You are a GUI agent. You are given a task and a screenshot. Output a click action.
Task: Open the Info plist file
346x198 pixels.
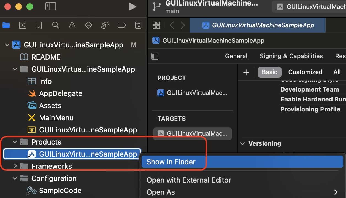pyautogui.click(x=40, y=81)
